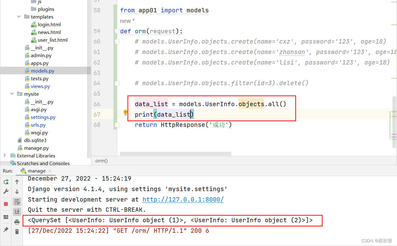Click the Down the Stack Trace arrow
The width and height of the screenshot is (397, 246).
point(17,192)
